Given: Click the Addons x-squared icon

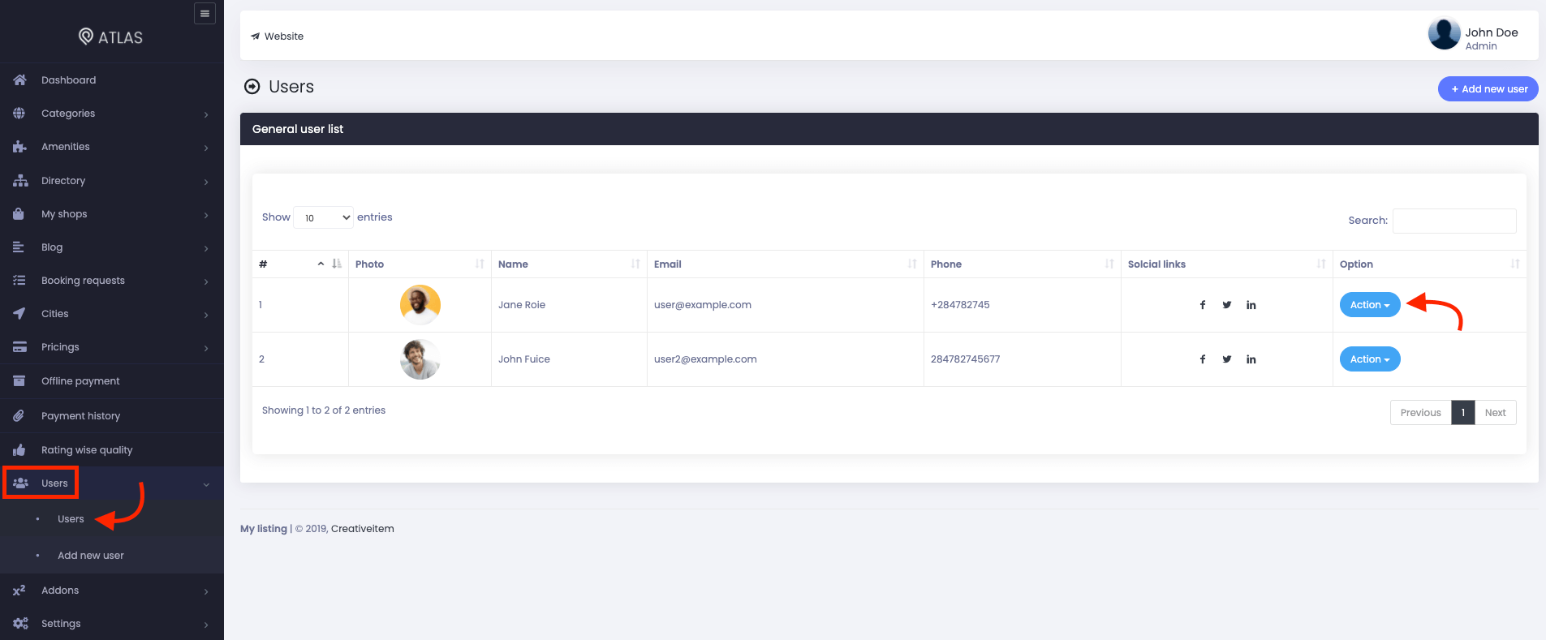Looking at the screenshot, I should point(19,590).
